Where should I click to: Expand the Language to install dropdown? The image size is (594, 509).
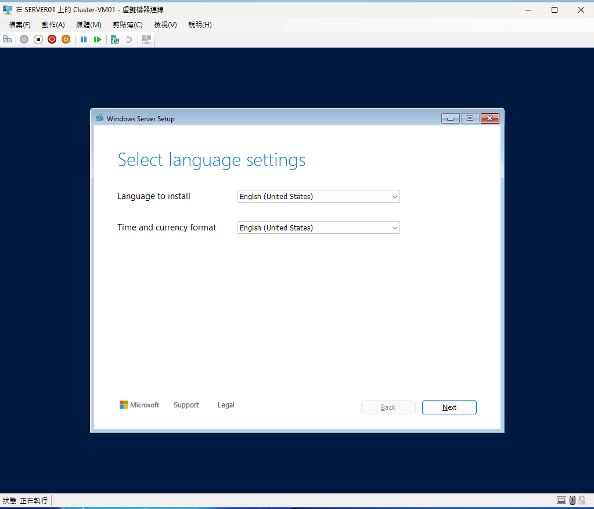(319, 196)
